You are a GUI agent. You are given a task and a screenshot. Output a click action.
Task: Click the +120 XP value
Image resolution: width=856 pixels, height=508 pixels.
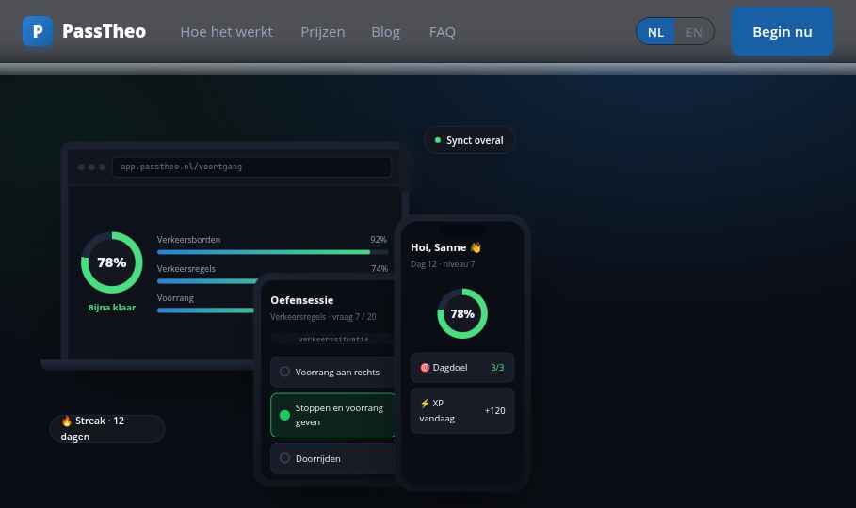494,411
